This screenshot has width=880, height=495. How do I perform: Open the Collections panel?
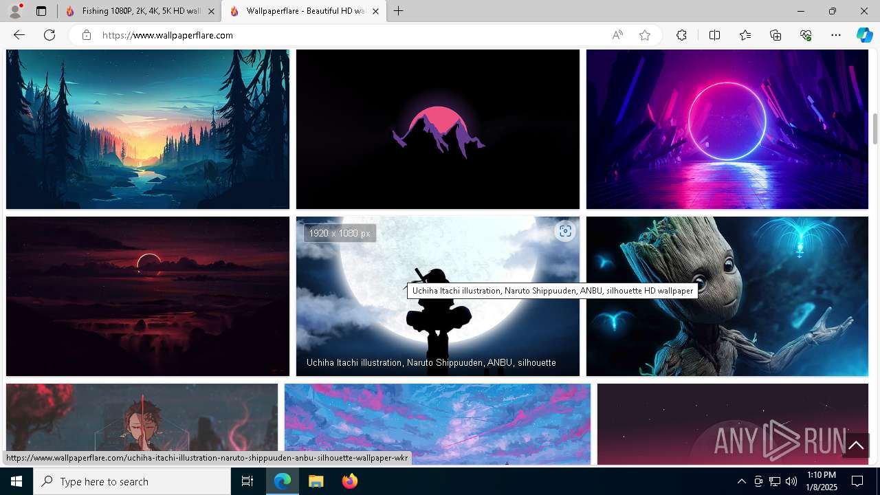(775, 35)
